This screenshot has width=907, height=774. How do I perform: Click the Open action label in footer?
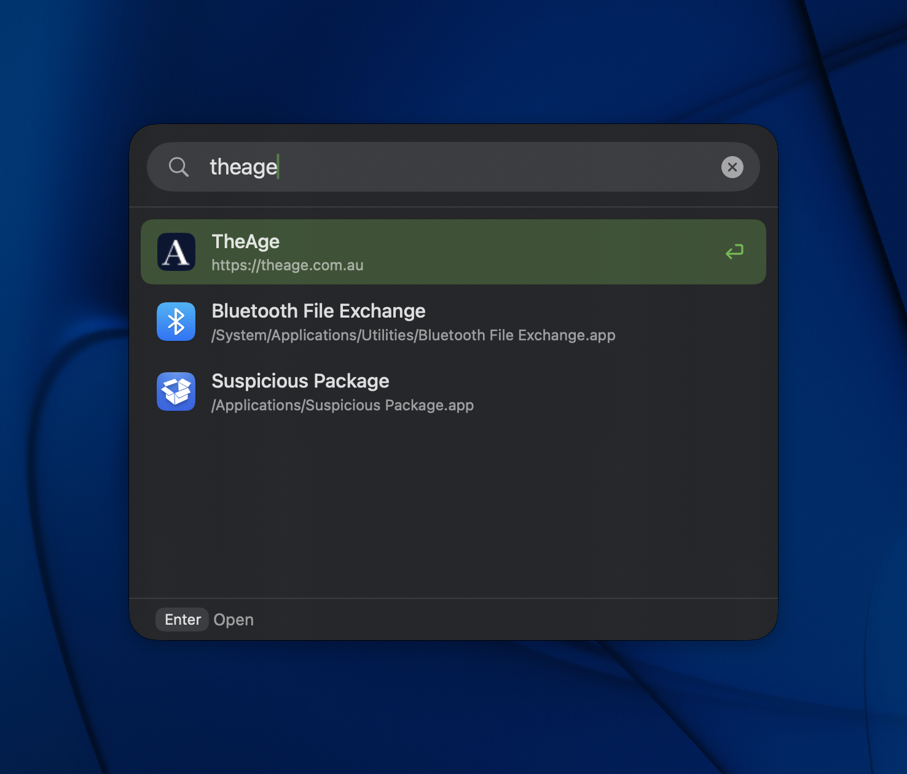click(x=234, y=619)
